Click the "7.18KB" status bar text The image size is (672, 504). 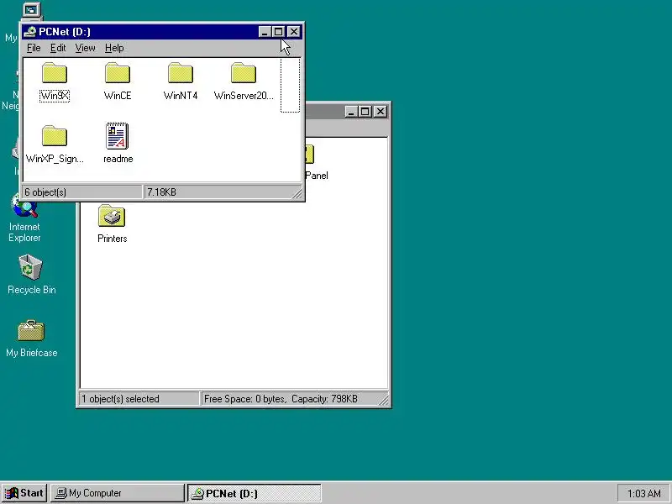pos(161,192)
